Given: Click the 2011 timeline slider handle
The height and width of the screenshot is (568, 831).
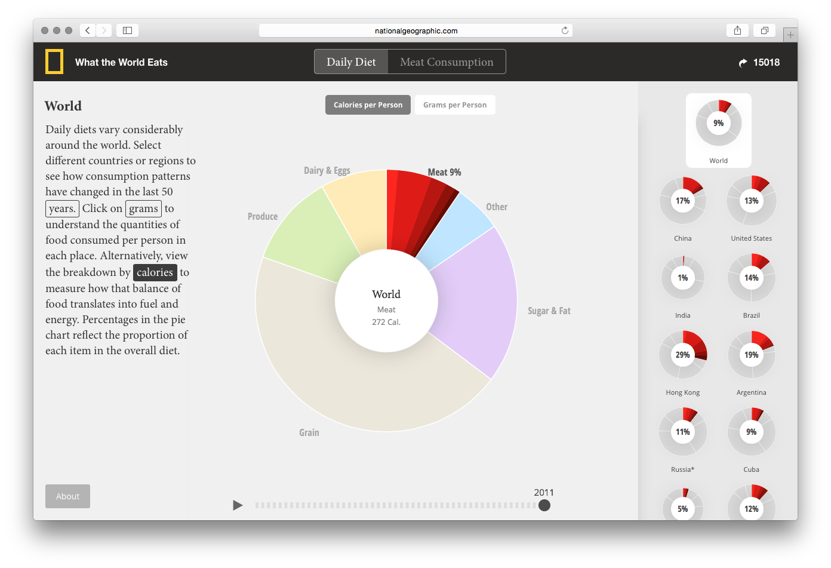Looking at the screenshot, I should (x=544, y=505).
